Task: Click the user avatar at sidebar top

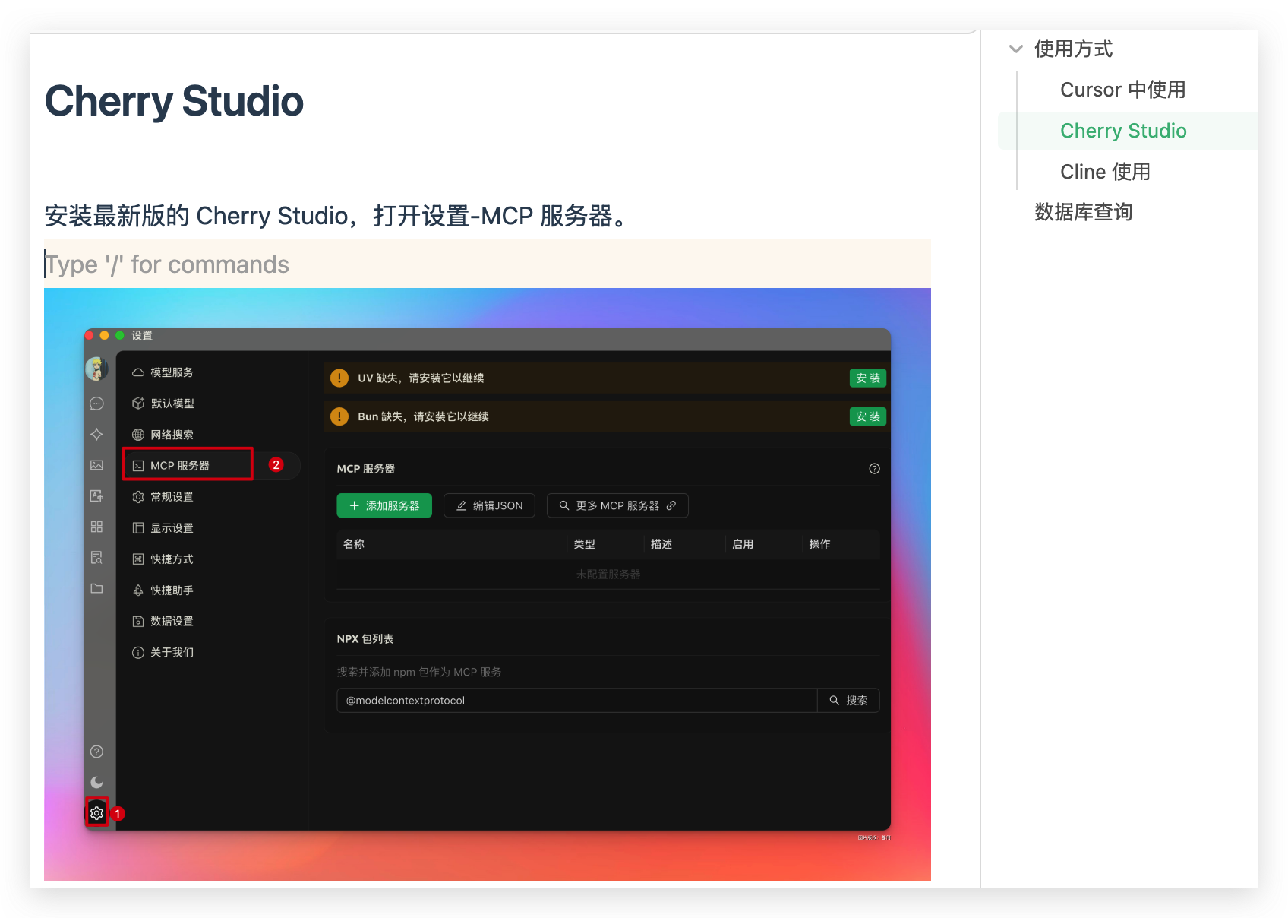Action: tap(96, 369)
